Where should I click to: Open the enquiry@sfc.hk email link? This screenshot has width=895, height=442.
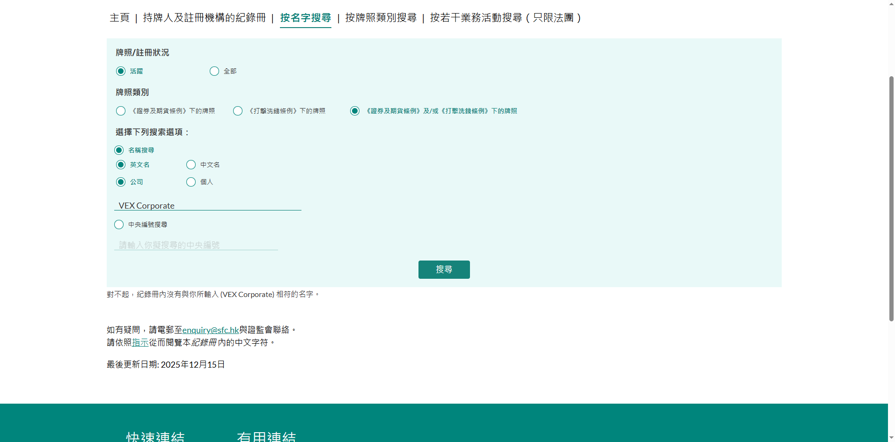click(211, 330)
